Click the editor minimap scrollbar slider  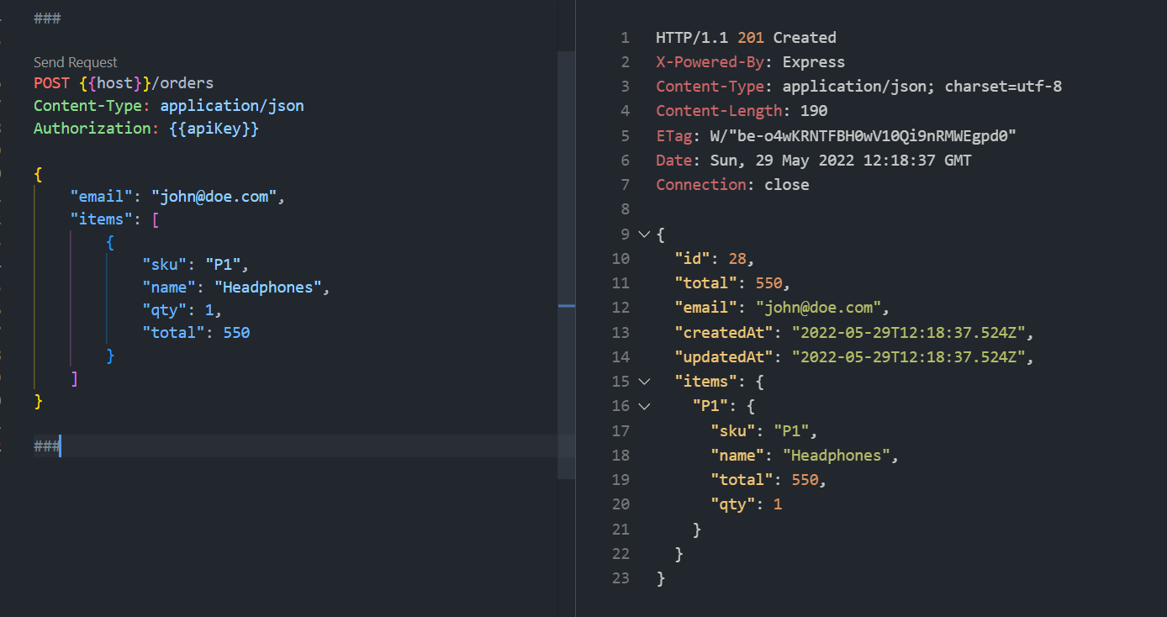click(x=567, y=265)
